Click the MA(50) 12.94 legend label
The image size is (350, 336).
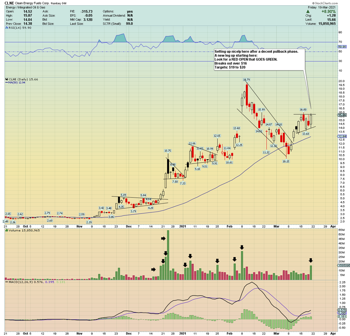tap(17, 82)
